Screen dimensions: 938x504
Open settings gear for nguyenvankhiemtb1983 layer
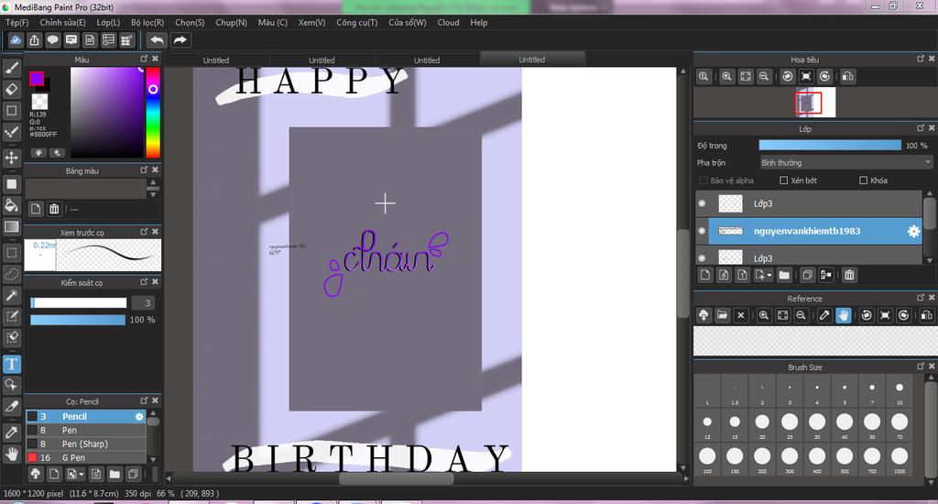[x=913, y=231]
